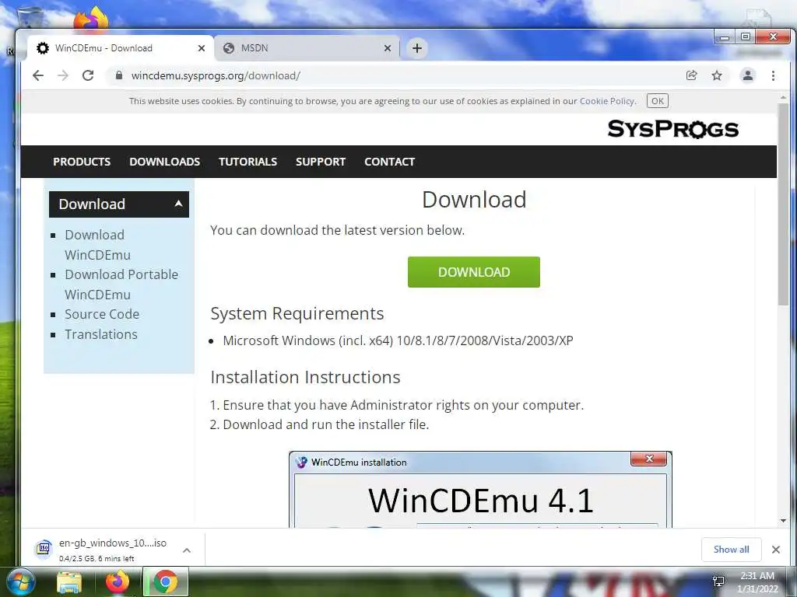Open Windows Explorer from the taskbar

[69, 582]
